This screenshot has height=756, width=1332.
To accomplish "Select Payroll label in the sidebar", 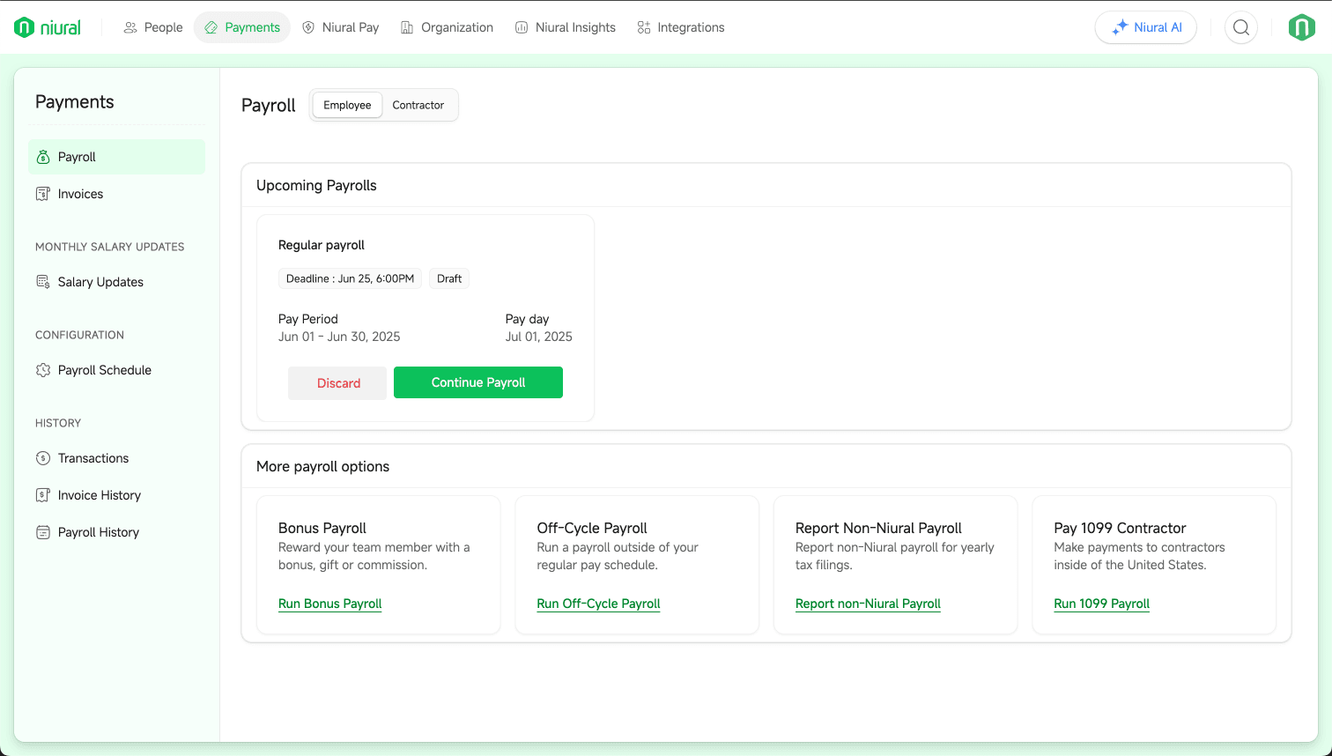I will tap(77, 157).
